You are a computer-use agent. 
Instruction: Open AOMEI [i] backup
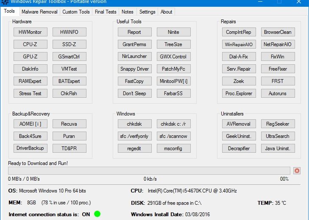point(31,124)
